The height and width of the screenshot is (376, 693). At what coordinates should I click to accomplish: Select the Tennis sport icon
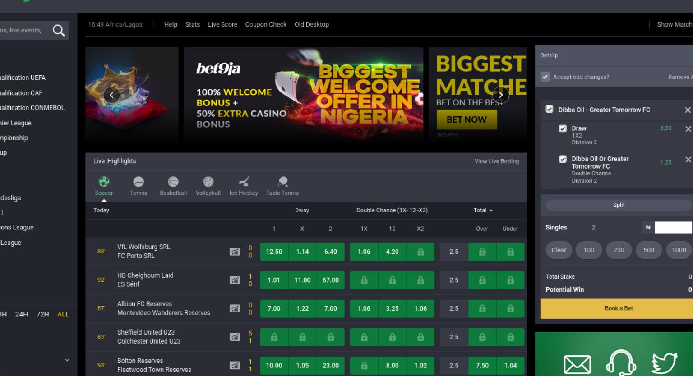click(139, 182)
